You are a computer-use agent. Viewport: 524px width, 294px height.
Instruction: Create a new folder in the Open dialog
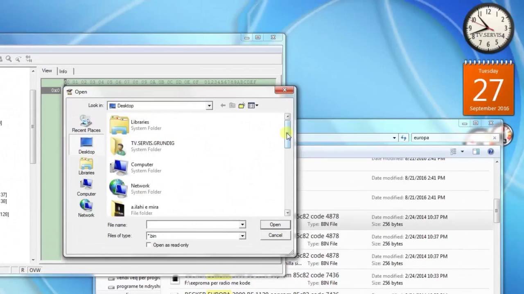click(x=242, y=105)
